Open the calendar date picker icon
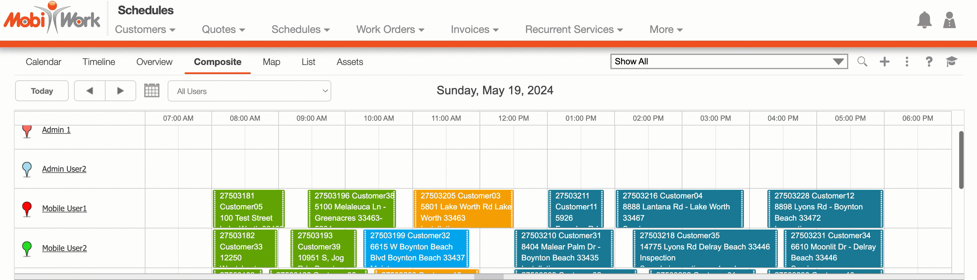The height and width of the screenshot is (280, 977). [152, 91]
